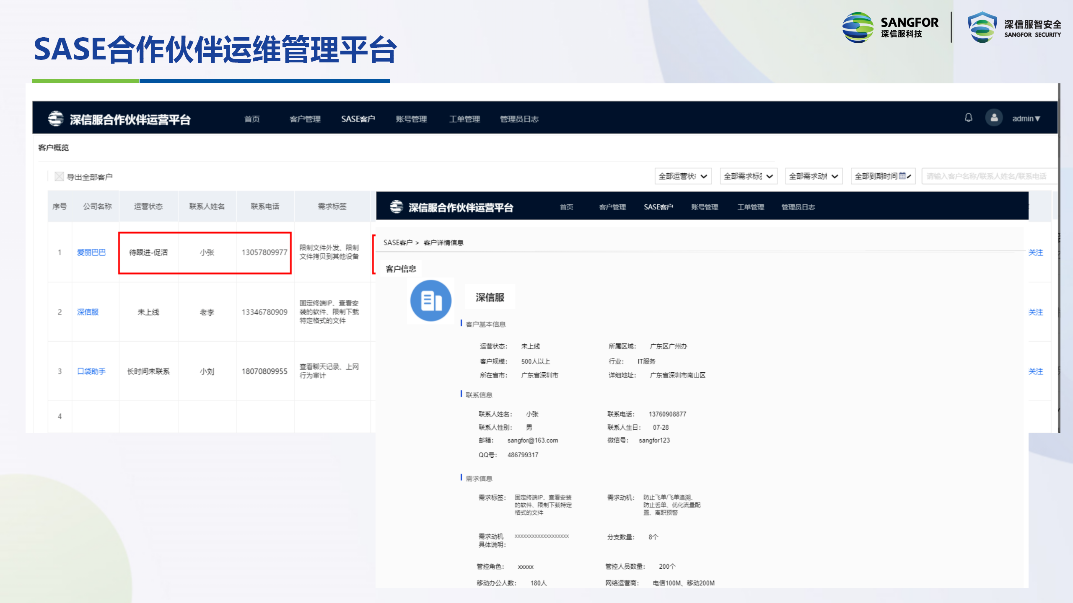
Task: Open the 深信服 company link
Action: click(x=88, y=312)
